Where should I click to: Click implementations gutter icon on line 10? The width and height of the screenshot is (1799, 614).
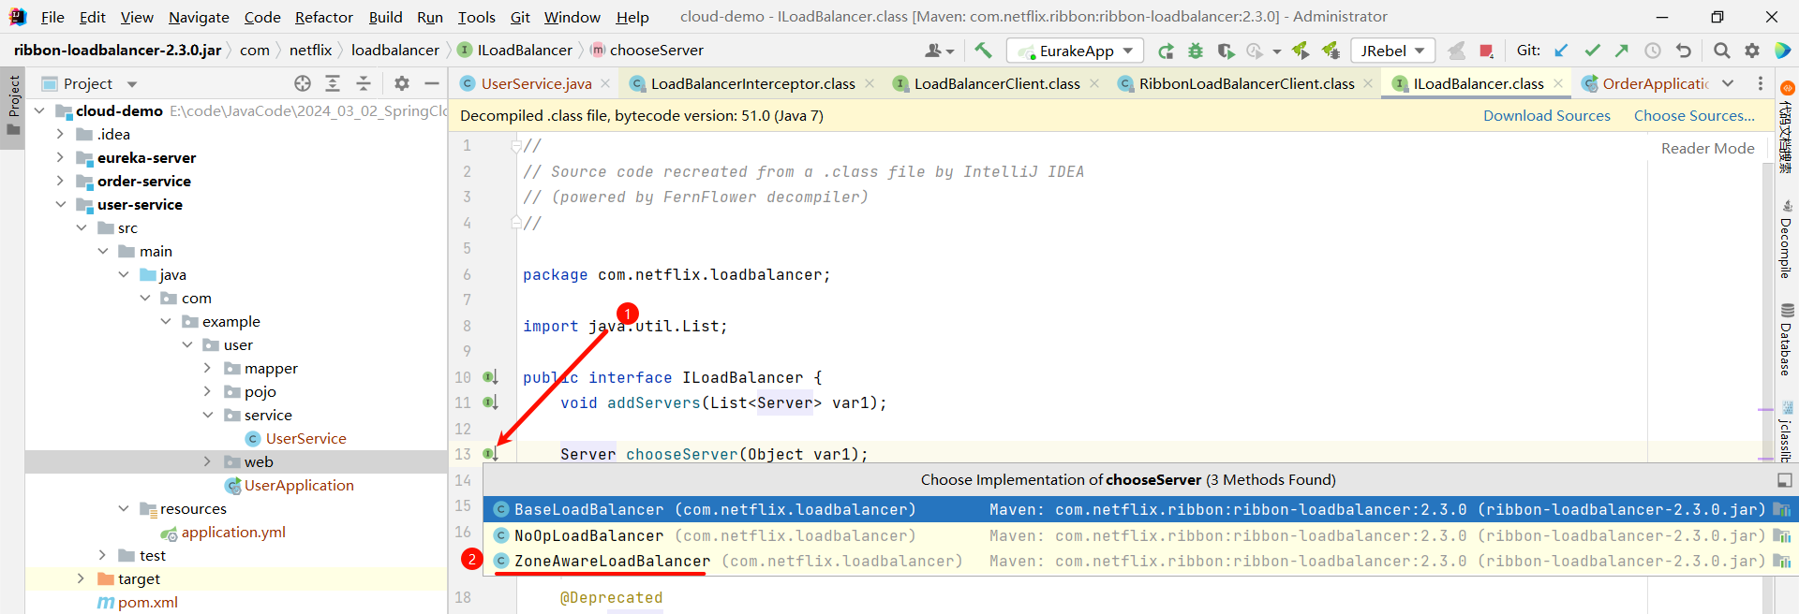click(x=490, y=377)
